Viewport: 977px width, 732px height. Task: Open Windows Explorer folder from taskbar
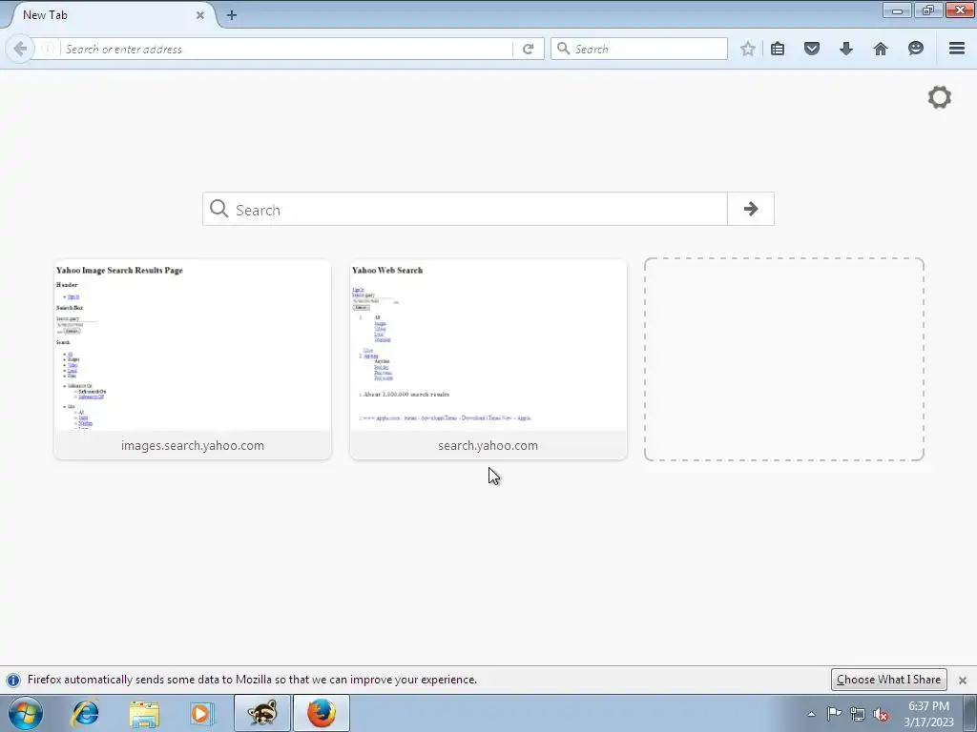[x=144, y=713]
